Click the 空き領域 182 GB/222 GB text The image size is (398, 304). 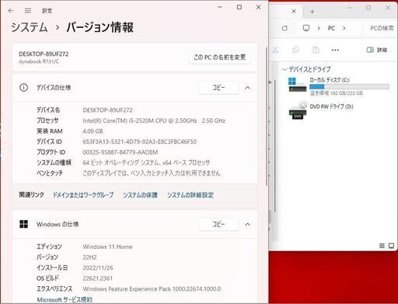337,93
